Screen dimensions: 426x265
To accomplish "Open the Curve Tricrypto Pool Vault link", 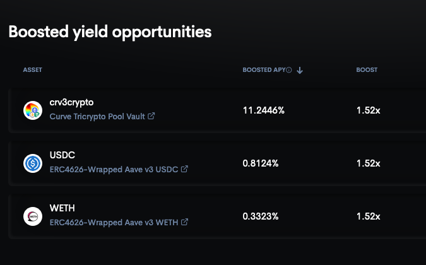I will pyautogui.click(x=97, y=117).
